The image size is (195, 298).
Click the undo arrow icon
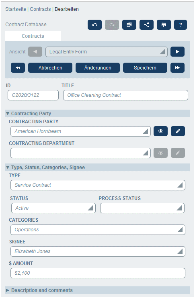[94, 25]
